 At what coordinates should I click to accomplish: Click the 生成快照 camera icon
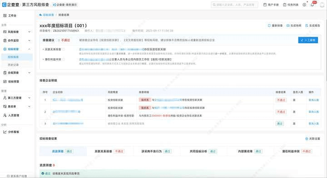(288, 25)
